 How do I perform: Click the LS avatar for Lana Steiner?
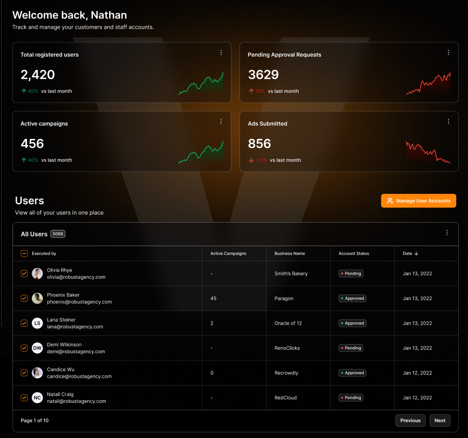pyautogui.click(x=37, y=323)
